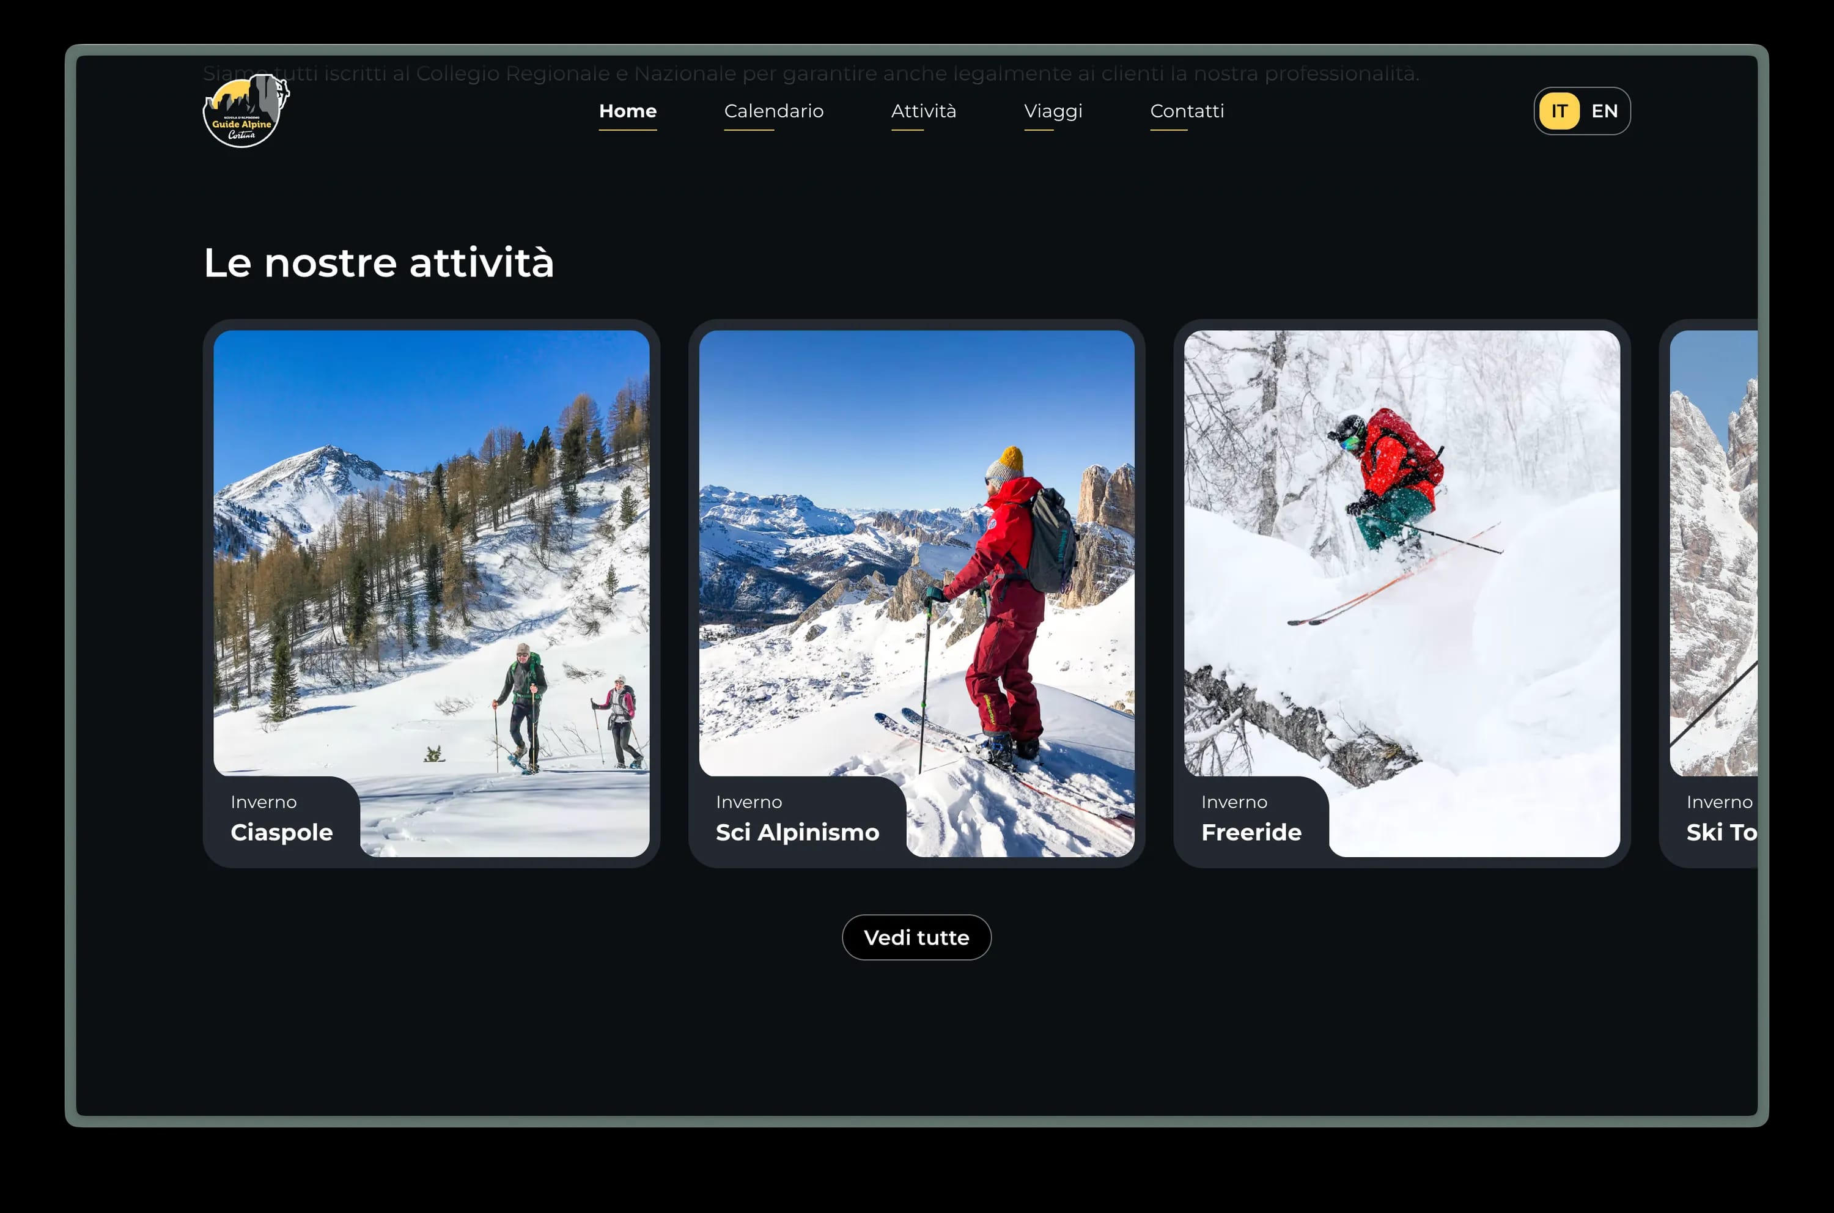1834x1213 pixels.
Task: Click the professional guides notice banner text
Action: [812, 73]
